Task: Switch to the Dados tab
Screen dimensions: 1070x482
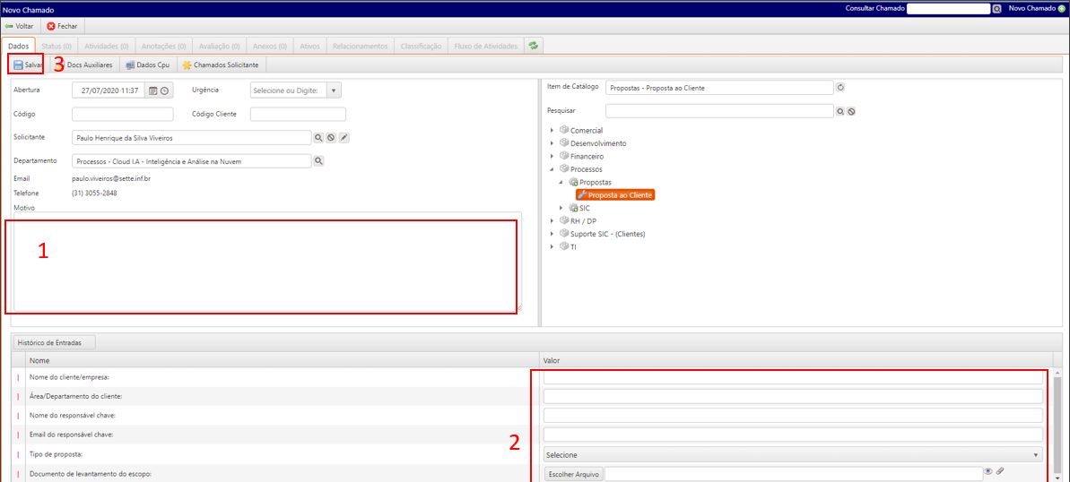Action: click(19, 46)
